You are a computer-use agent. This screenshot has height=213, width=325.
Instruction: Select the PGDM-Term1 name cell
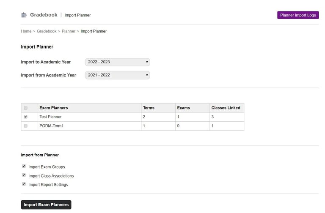[x=52, y=126]
